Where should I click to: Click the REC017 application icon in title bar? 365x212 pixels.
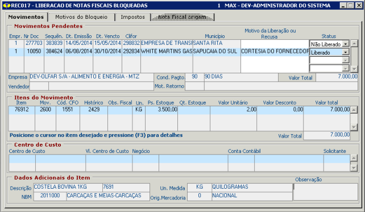(x=7, y=5)
